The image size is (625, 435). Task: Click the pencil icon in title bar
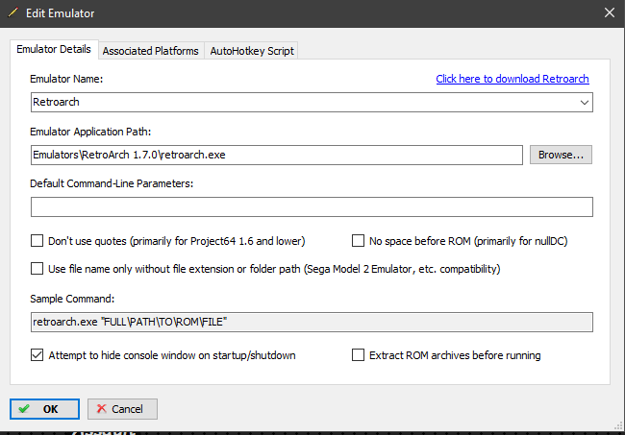[x=14, y=13]
